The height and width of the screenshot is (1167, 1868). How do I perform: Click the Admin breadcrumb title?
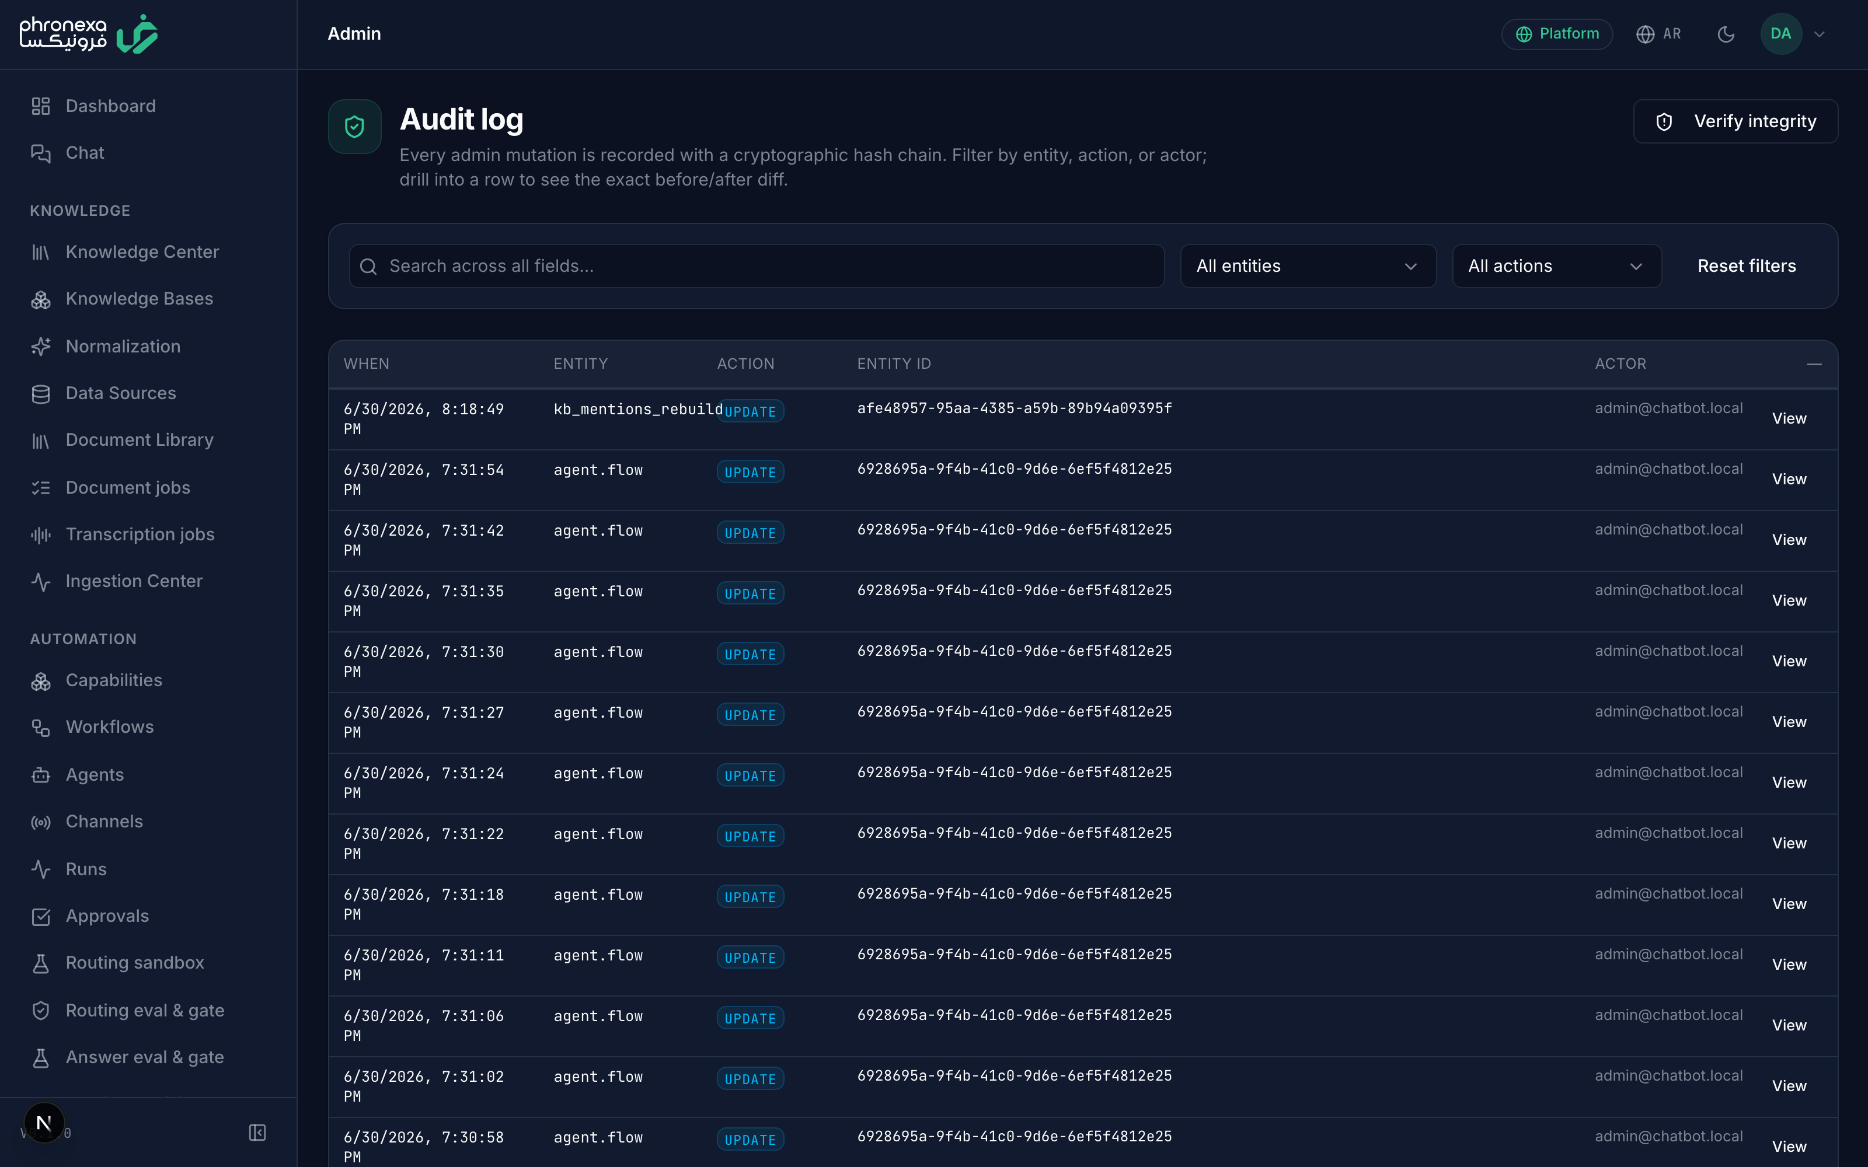click(354, 34)
